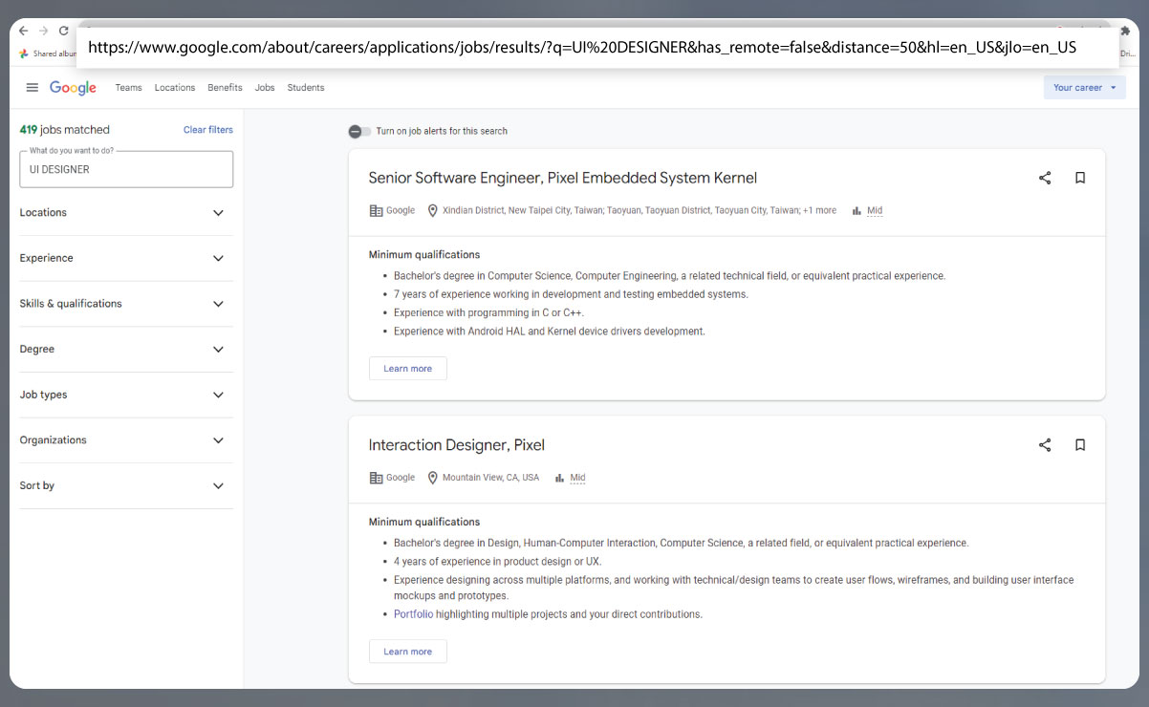Viewport: 1149px width, 707px height.
Task: Reload the page in the browser
Action: pyautogui.click(x=63, y=31)
